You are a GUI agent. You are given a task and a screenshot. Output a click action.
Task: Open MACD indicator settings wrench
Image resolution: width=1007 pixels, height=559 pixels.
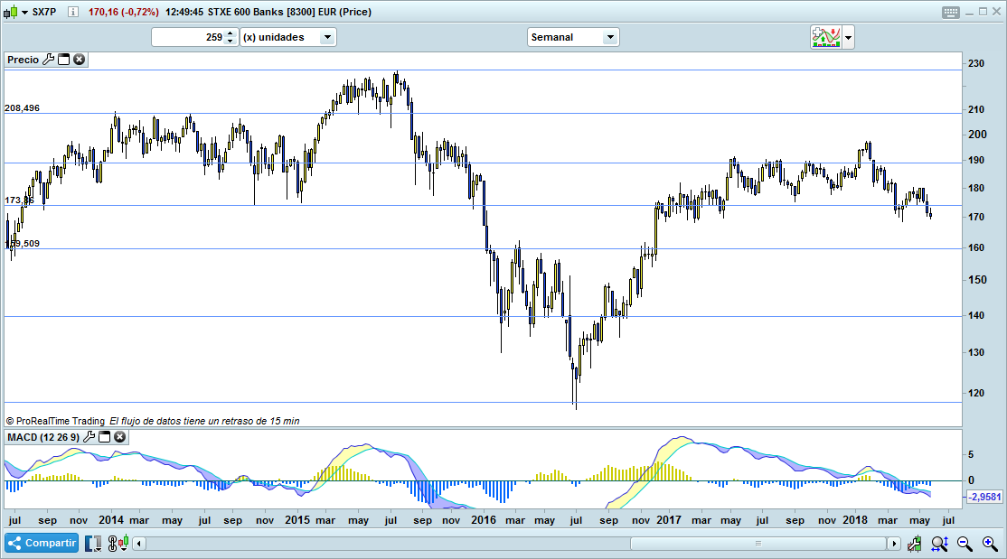(89, 437)
